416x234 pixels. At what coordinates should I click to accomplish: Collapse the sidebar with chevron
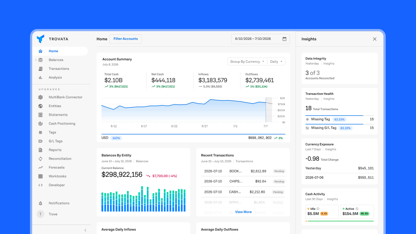tap(85, 230)
